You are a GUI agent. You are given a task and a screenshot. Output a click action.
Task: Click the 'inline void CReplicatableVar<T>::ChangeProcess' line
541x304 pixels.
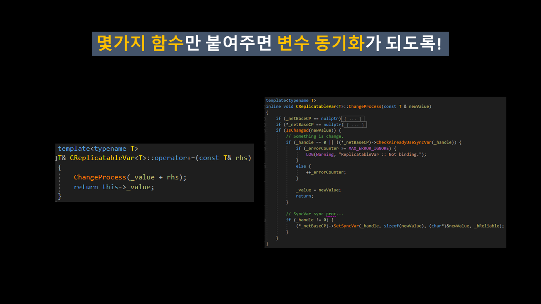coord(349,106)
